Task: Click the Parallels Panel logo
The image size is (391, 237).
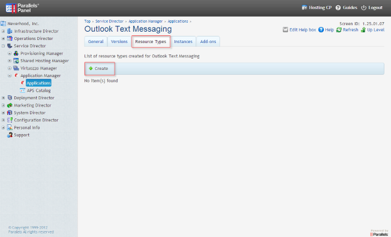Action: click(22, 8)
